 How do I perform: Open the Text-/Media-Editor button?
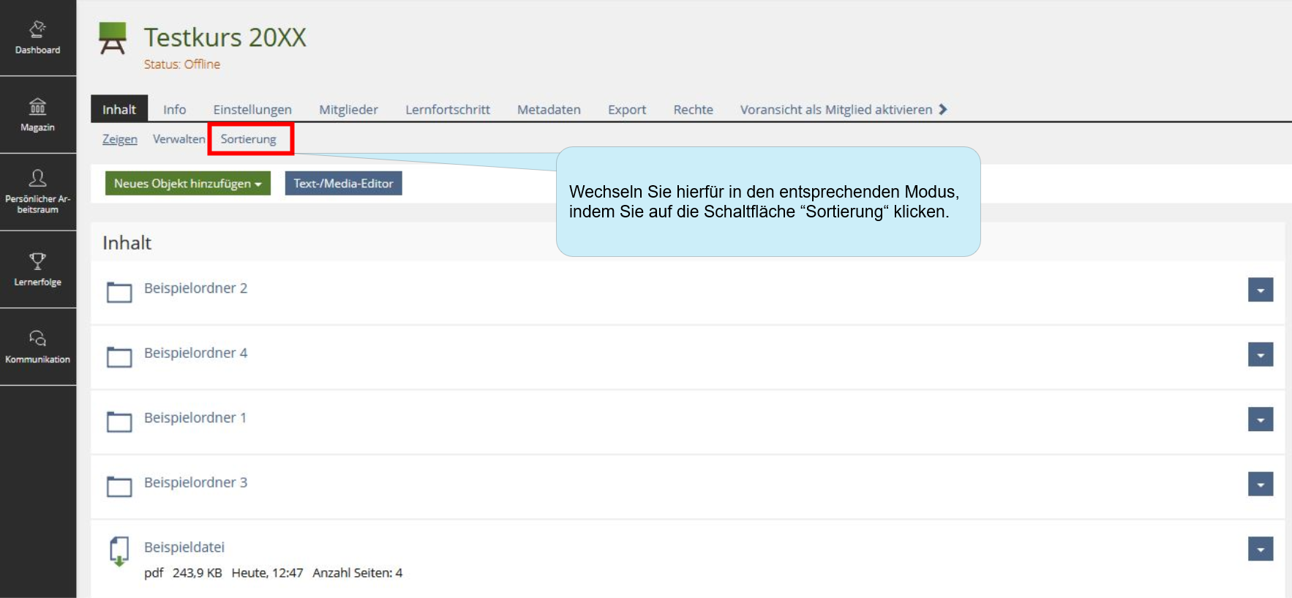343,183
